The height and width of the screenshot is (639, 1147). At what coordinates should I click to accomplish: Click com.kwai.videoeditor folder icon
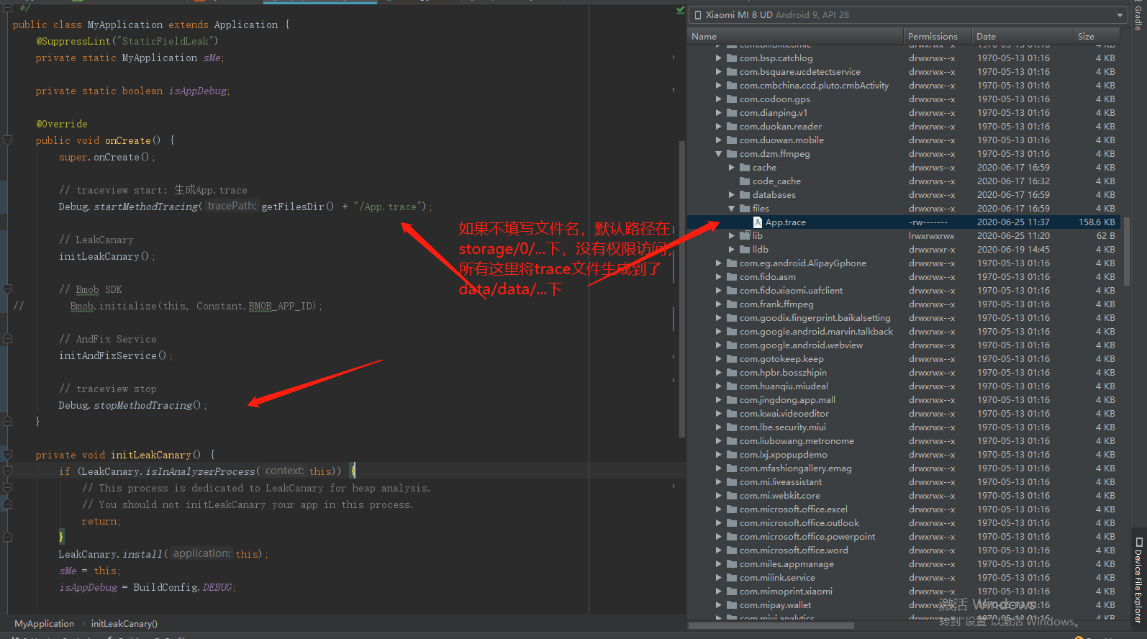tap(732, 414)
